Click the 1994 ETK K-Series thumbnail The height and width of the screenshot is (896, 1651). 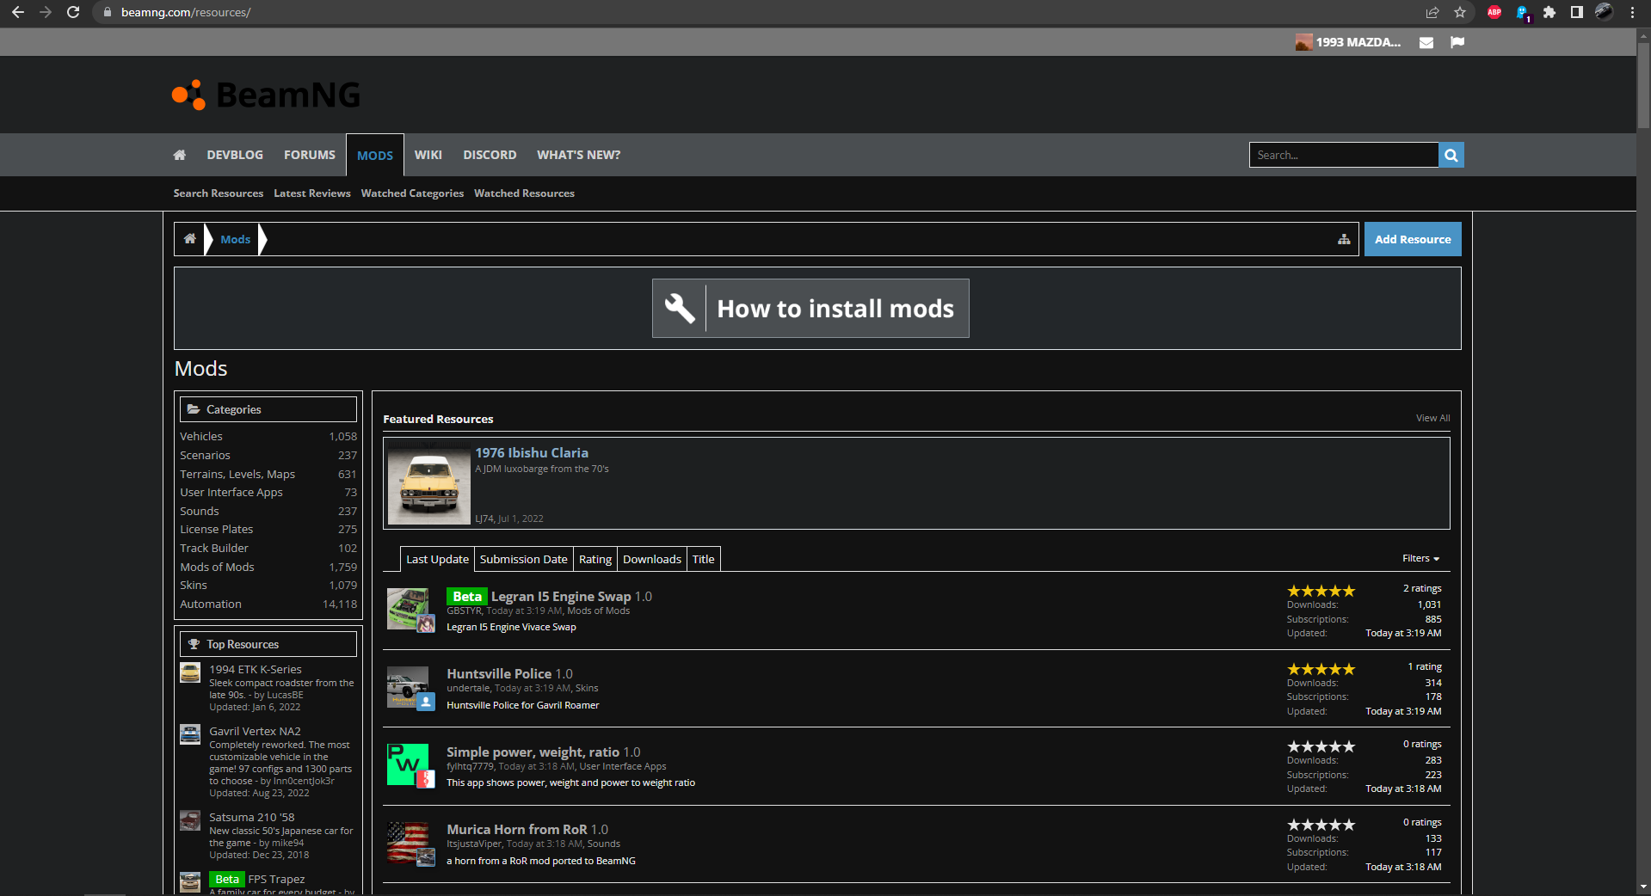[190, 672]
